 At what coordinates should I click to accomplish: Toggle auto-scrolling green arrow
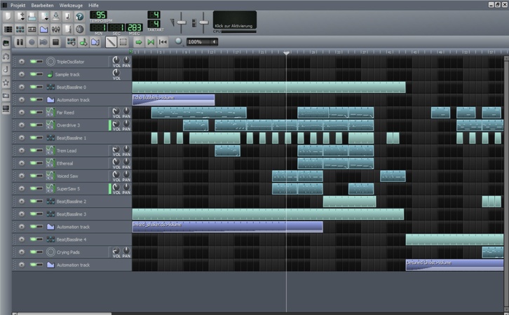click(x=139, y=42)
